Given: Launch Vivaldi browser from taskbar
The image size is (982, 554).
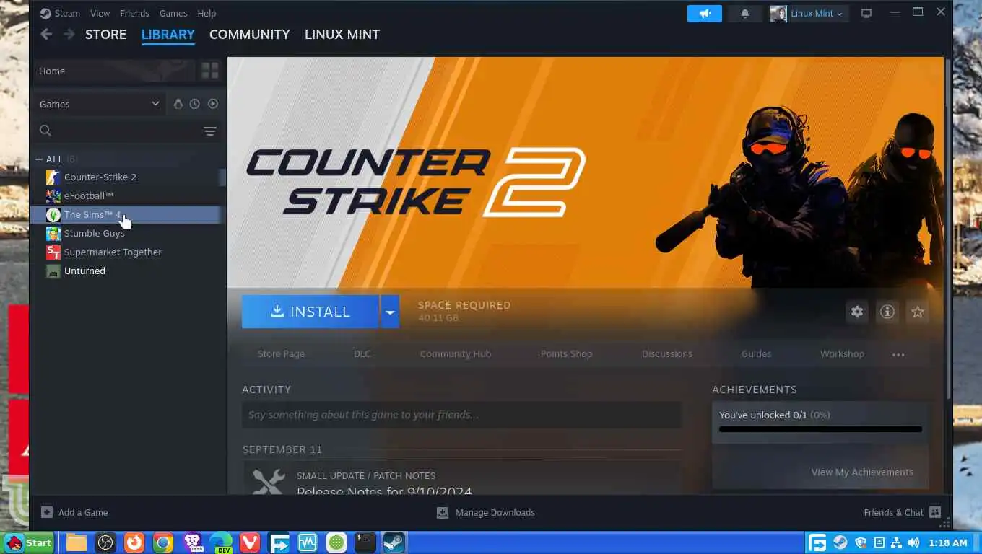Looking at the screenshot, I should pyautogui.click(x=250, y=542).
